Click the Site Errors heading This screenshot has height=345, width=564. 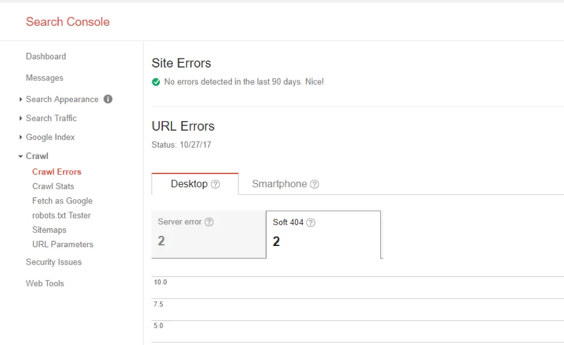tap(181, 63)
